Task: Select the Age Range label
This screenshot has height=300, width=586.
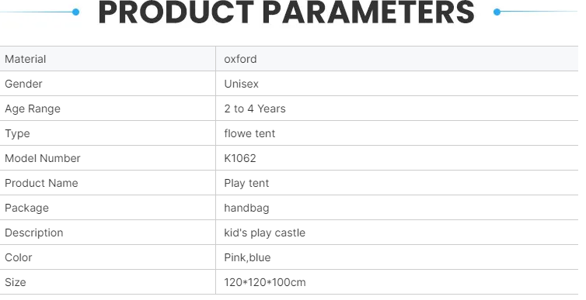Action: tap(33, 109)
